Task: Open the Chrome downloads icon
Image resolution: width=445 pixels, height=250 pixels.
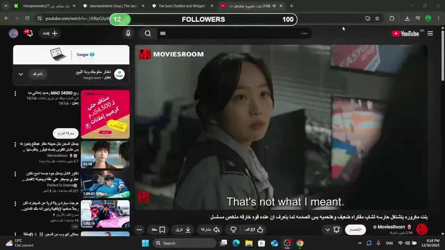Action: (407, 18)
